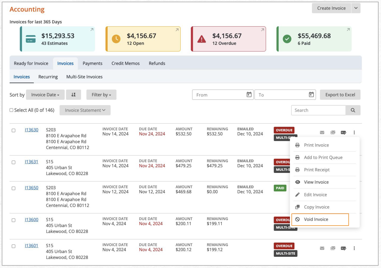The width and height of the screenshot is (381, 268).
Task: Open three-dot menu for invoice I13601
Action: [x=354, y=248]
